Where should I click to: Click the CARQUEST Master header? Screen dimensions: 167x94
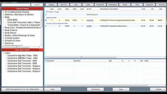click(22, 9)
